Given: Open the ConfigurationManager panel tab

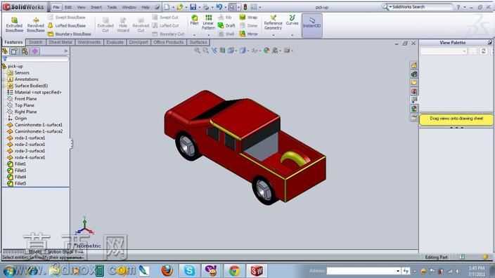Looking at the screenshot, I should (x=25, y=51).
